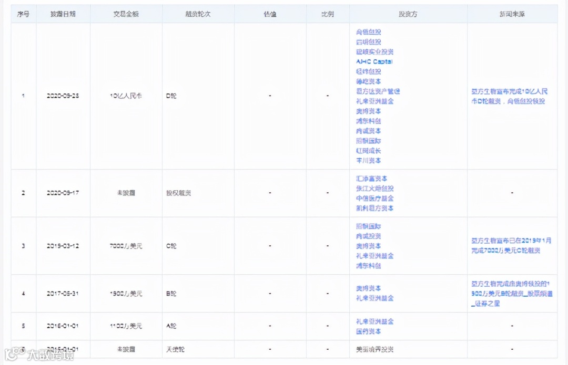Image resolution: width=568 pixels, height=365 pixels.
Task: Select the 披露日期 column header
Action: (x=63, y=14)
